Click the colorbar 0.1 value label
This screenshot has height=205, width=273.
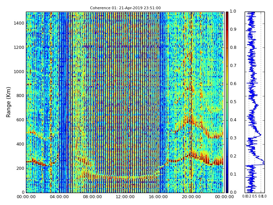[233, 174]
